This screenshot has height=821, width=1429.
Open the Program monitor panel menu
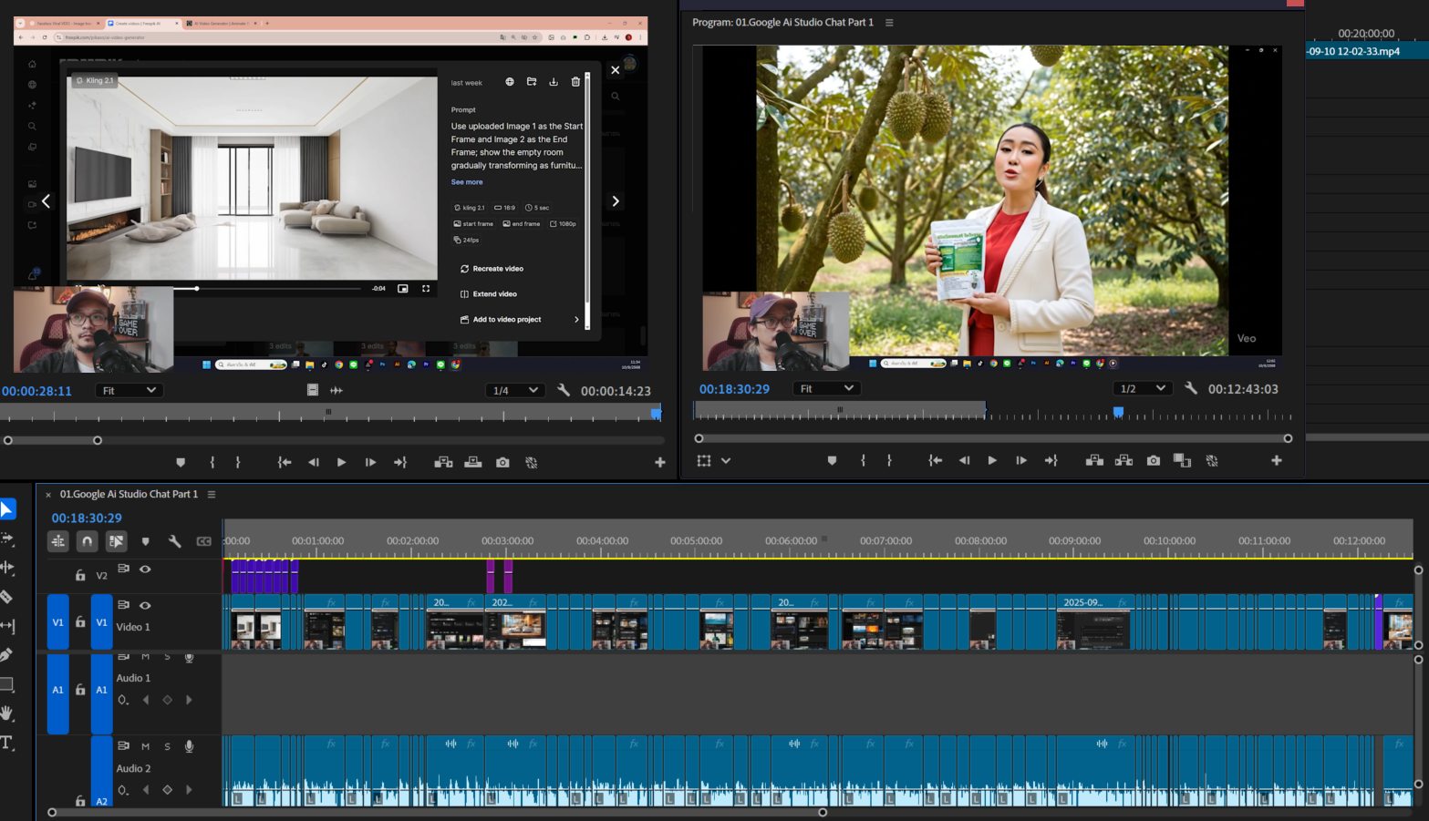[889, 23]
